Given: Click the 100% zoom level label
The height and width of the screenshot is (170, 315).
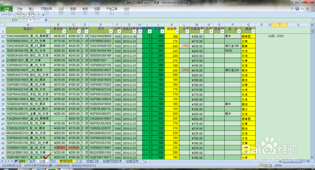Looking at the screenshot, I should pyautogui.click(x=278, y=166).
